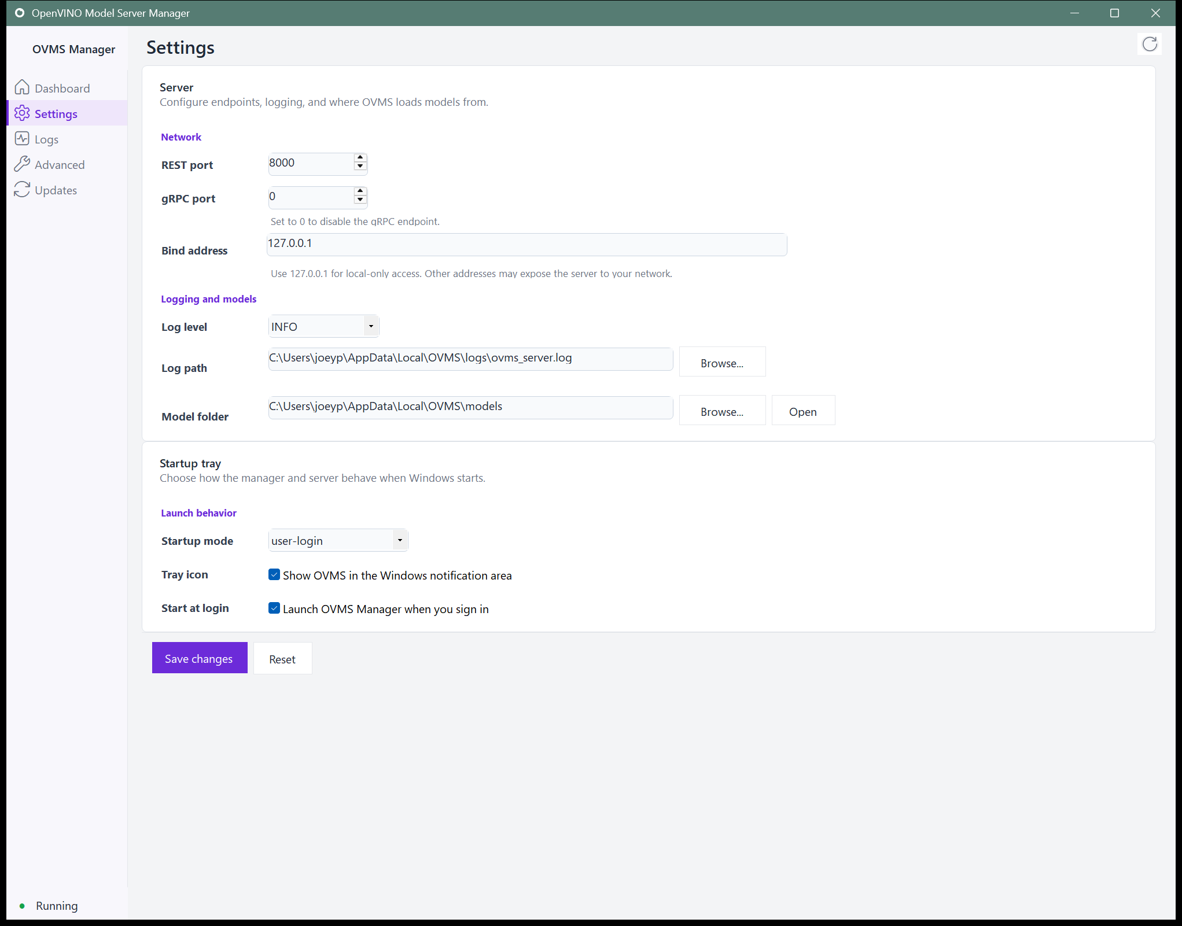Expand the Startup mode dropdown
Viewport: 1182px width, 926px height.
coord(338,541)
